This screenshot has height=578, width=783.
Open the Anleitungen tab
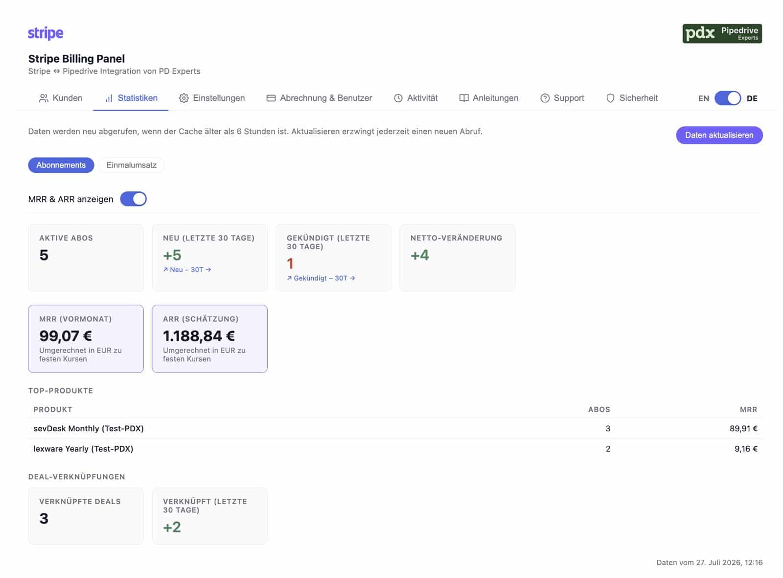point(488,98)
